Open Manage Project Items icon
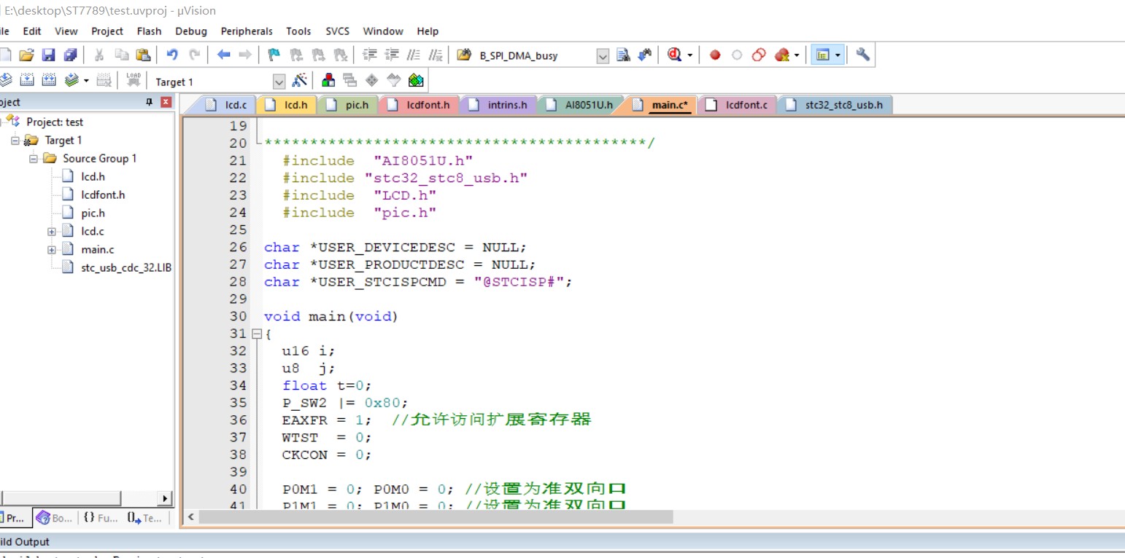 point(328,80)
